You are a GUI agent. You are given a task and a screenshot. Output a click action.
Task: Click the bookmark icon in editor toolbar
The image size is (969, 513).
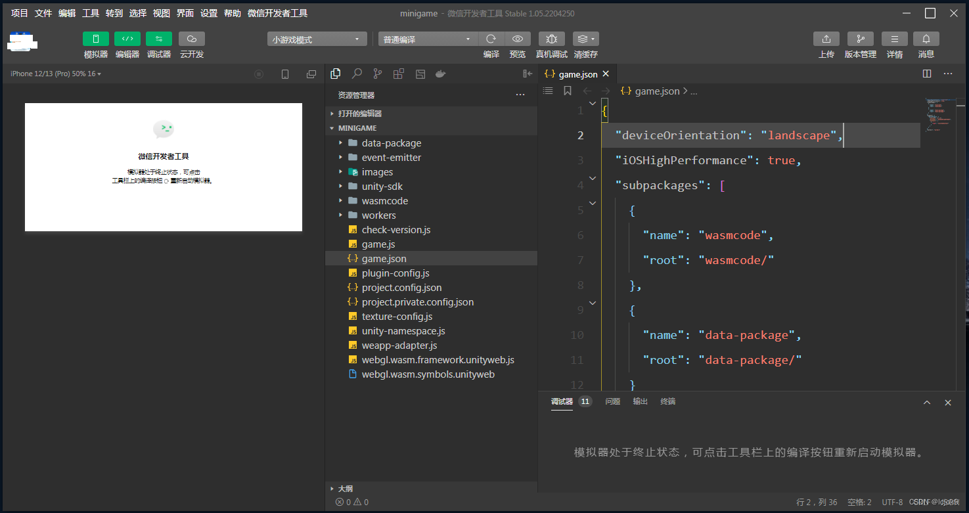(x=568, y=91)
